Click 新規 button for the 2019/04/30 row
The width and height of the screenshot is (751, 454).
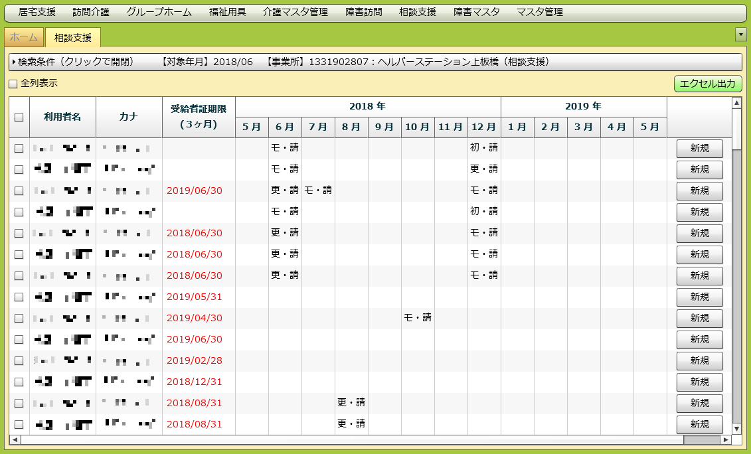(699, 319)
